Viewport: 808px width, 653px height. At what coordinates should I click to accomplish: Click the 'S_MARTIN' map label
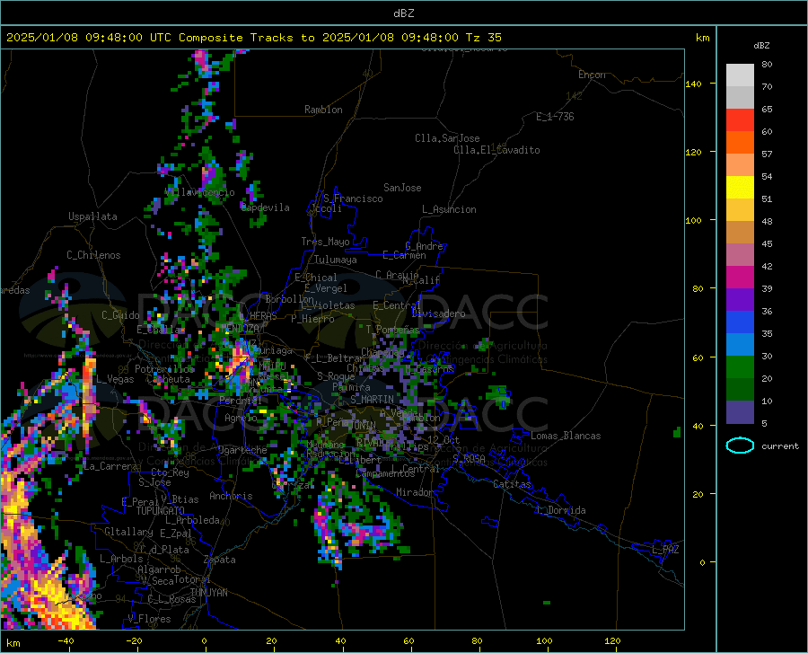pyautogui.click(x=372, y=399)
